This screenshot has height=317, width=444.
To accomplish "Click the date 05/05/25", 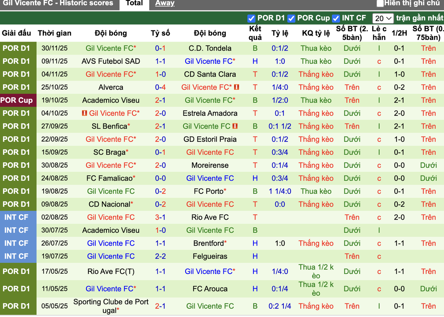I will tap(54, 306).
